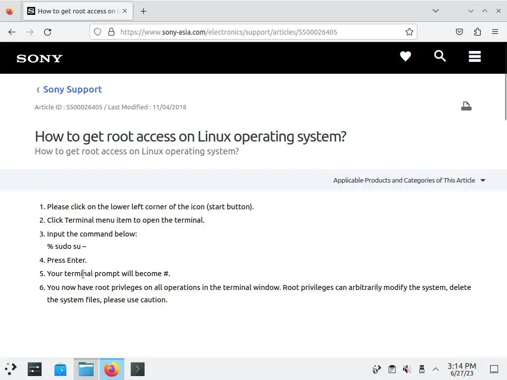This screenshot has height=380, width=507.
Task: Open a new browser tab
Action: [x=143, y=11]
